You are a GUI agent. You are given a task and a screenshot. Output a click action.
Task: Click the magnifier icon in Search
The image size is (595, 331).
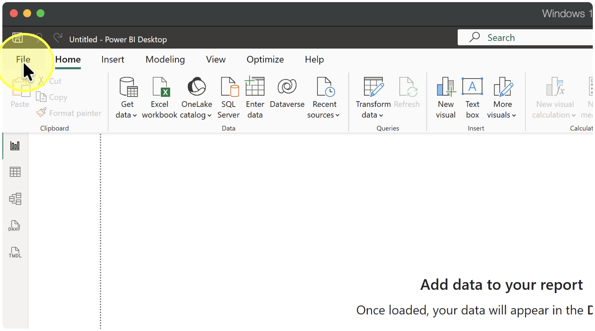click(474, 37)
